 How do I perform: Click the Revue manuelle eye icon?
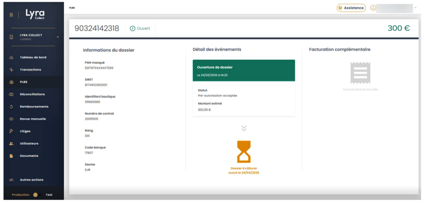(x=11, y=119)
